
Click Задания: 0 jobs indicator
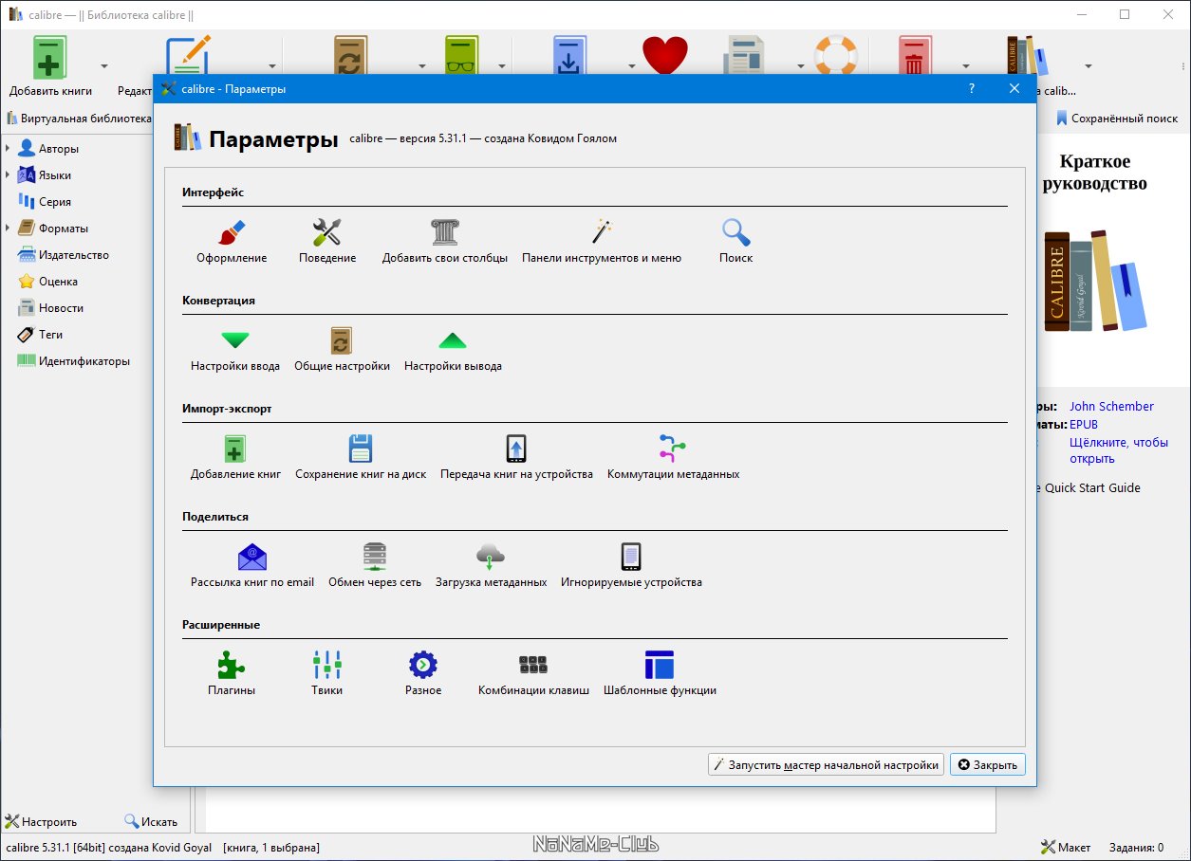pos(1134,847)
